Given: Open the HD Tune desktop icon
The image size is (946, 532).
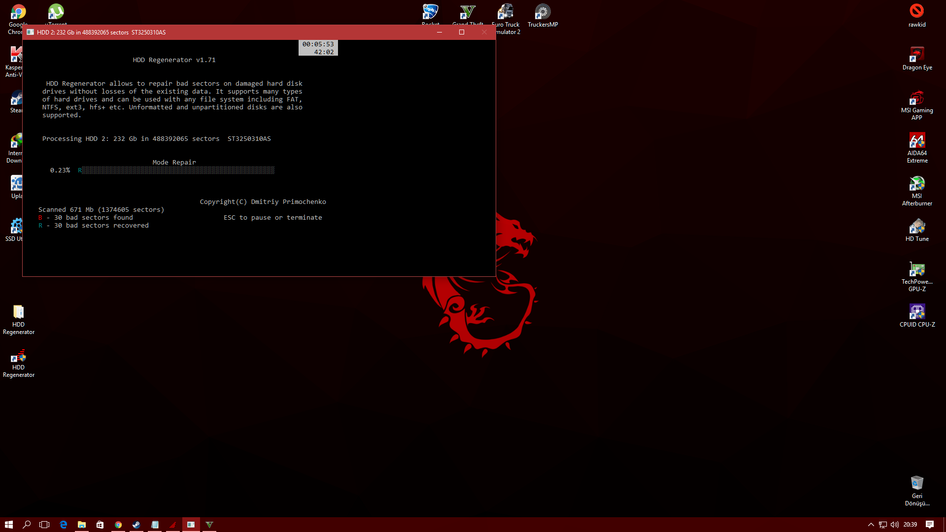Looking at the screenshot, I should tap(917, 227).
